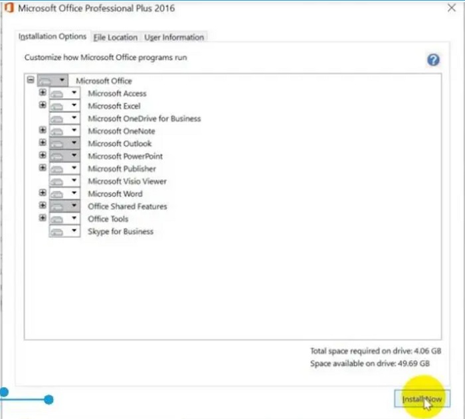The height and width of the screenshot is (419, 465).
Task: Select the Skype for Business label
Action: pos(120,231)
